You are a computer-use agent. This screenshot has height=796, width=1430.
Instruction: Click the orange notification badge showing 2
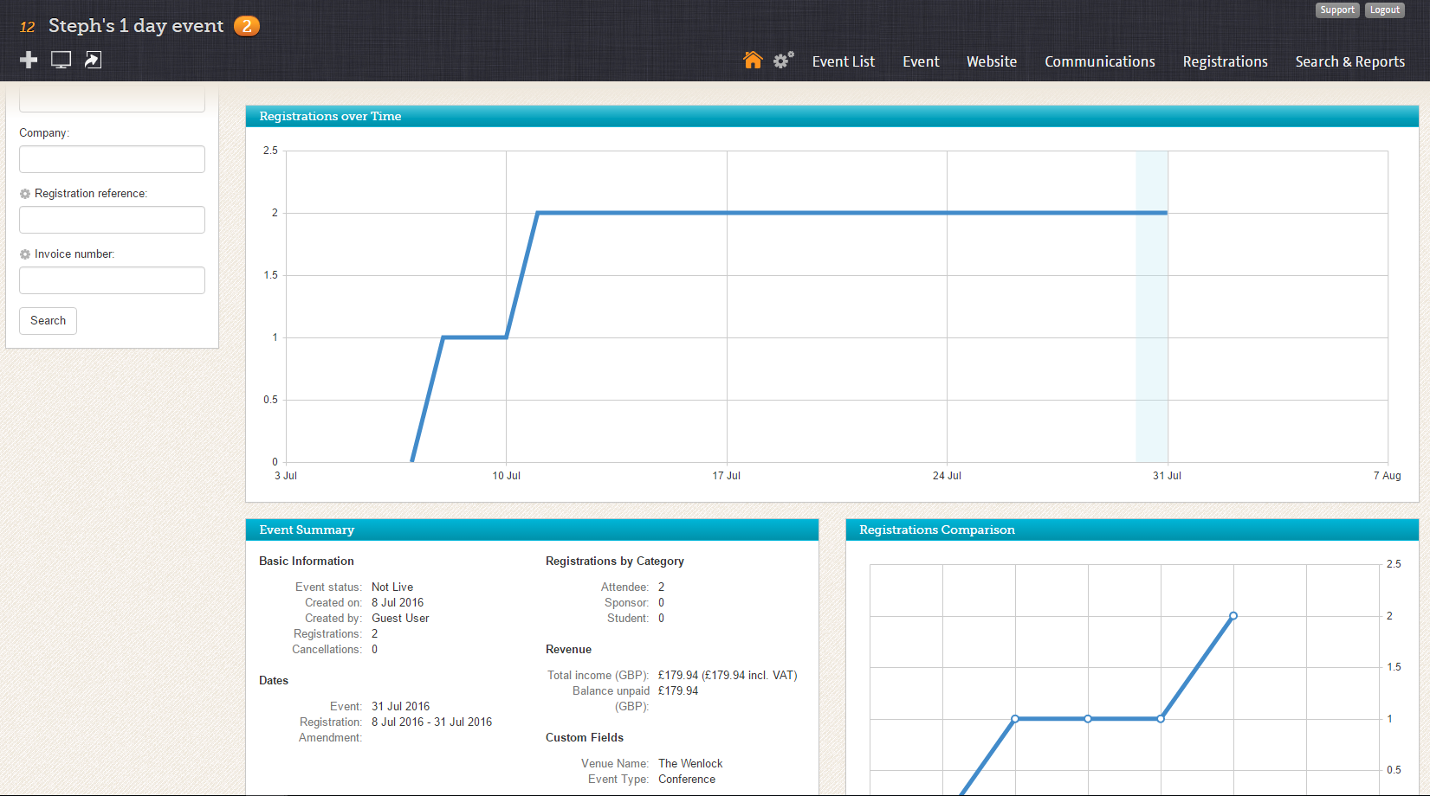(247, 26)
